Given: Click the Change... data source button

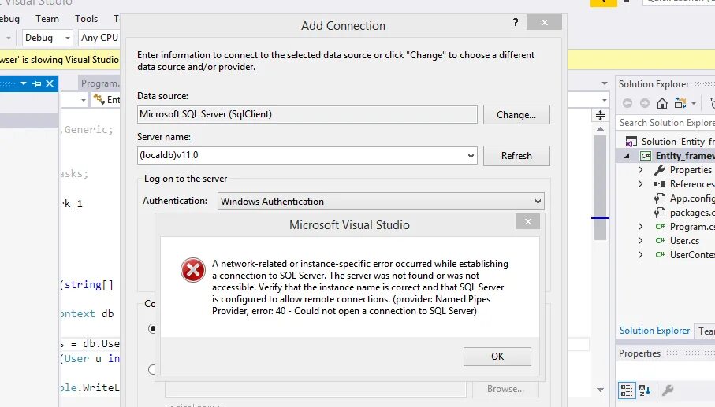Looking at the screenshot, I should (516, 115).
